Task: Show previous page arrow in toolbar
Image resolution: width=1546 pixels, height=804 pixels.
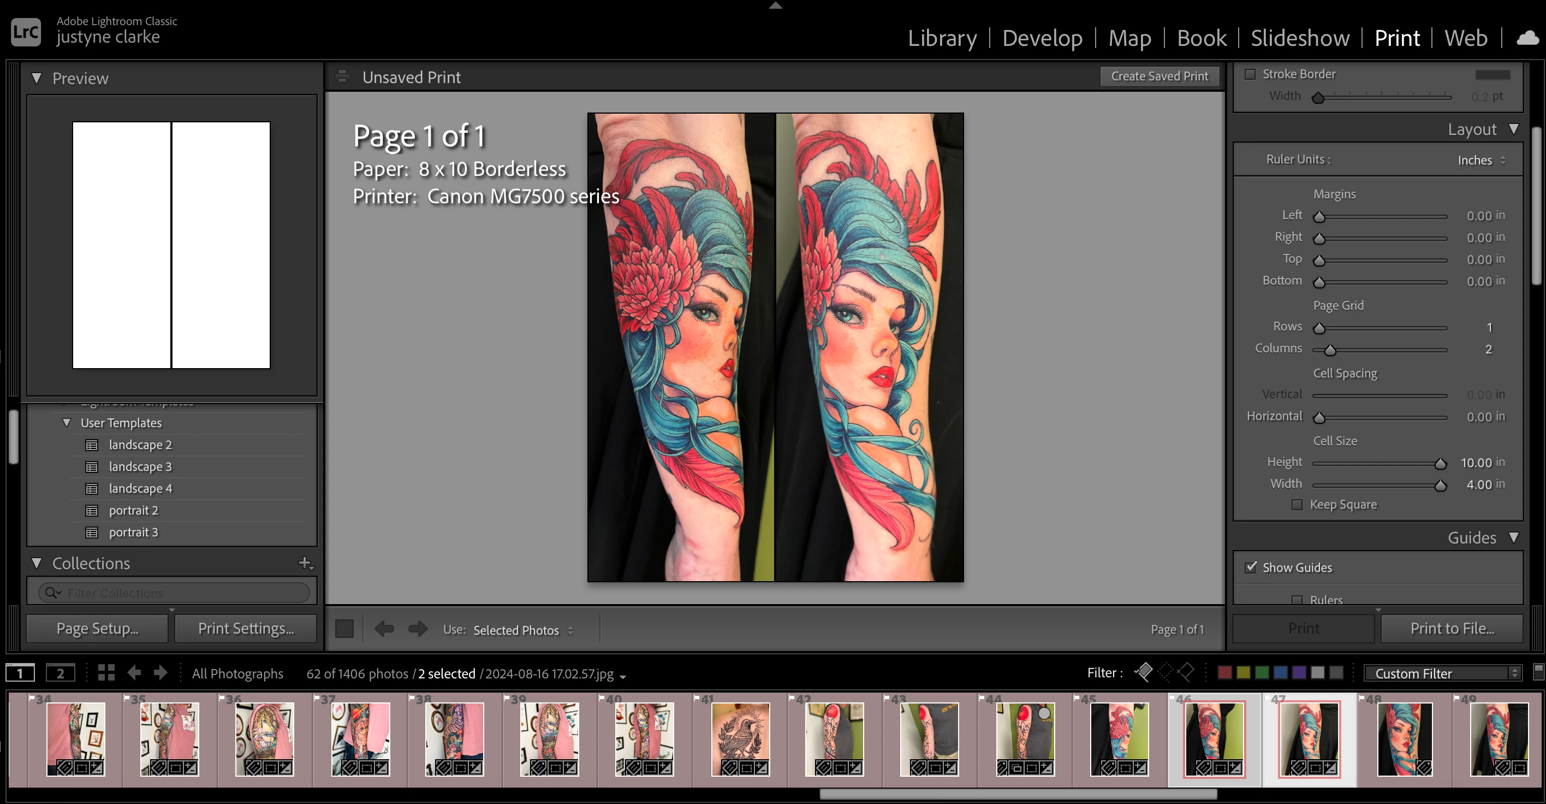Action: point(384,629)
